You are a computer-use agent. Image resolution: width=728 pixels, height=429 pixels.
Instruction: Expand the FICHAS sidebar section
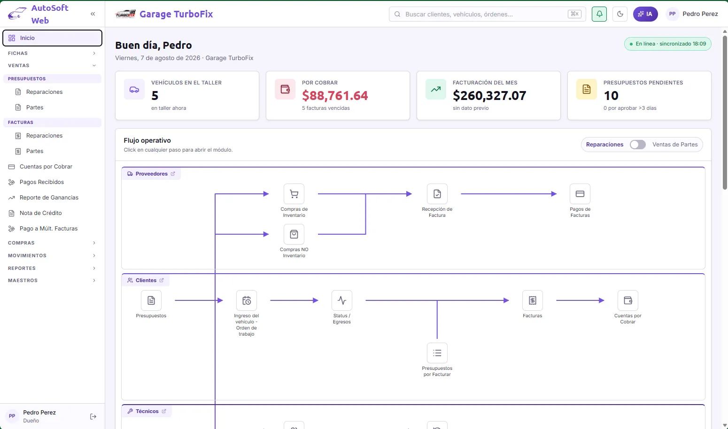(52, 54)
